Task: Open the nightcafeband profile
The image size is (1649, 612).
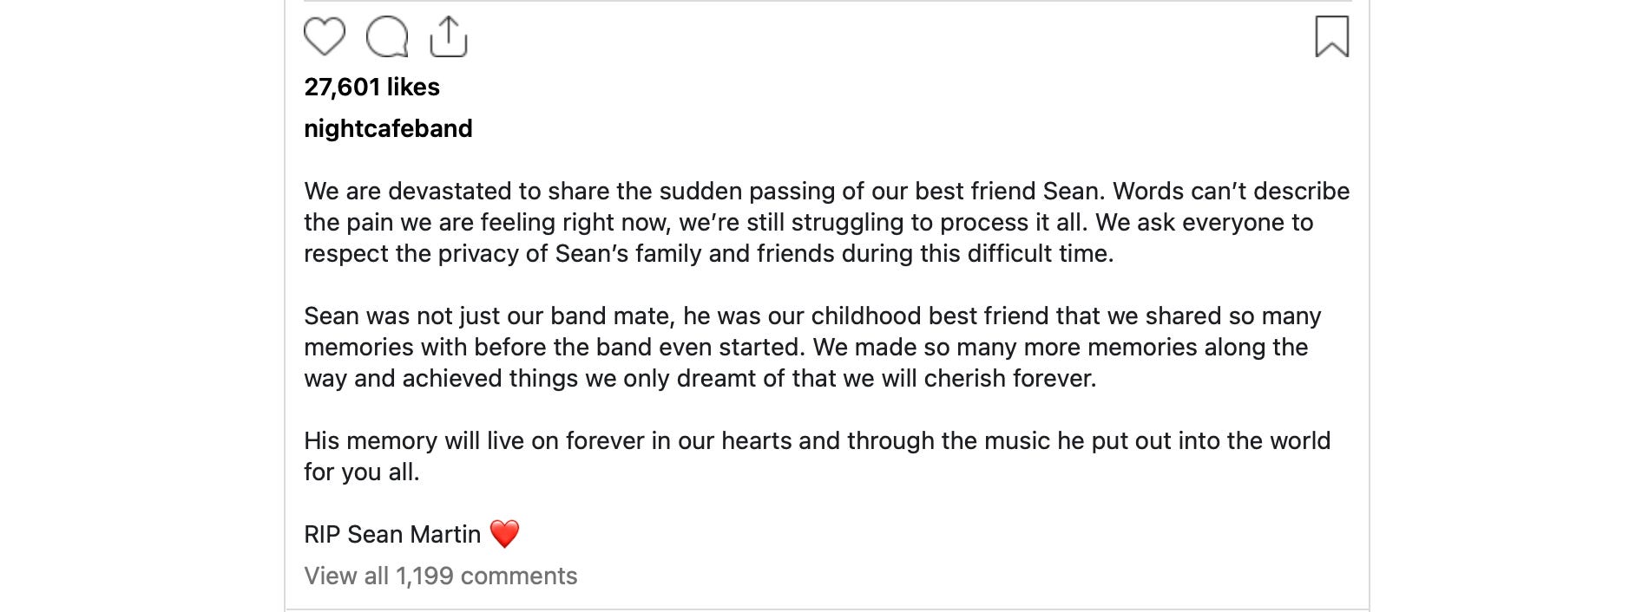Action: pyautogui.click(x=388, y=128)
